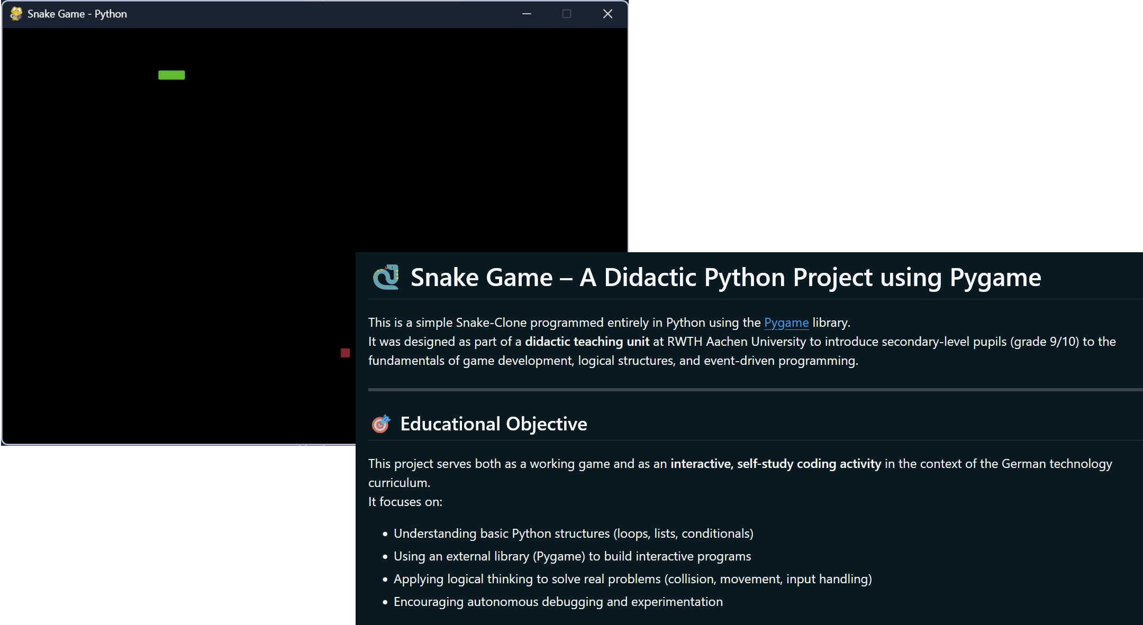The width and height of the screenshot is (1143, 625).
Task: Click the red food square in the game
Action: pos(345,353)
